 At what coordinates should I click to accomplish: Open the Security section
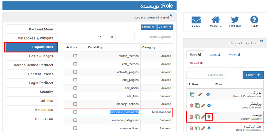pos(31,92)
